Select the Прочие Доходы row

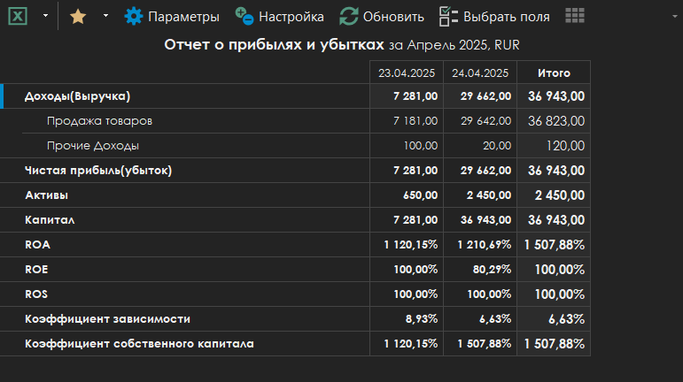click(x=93, y=146)
